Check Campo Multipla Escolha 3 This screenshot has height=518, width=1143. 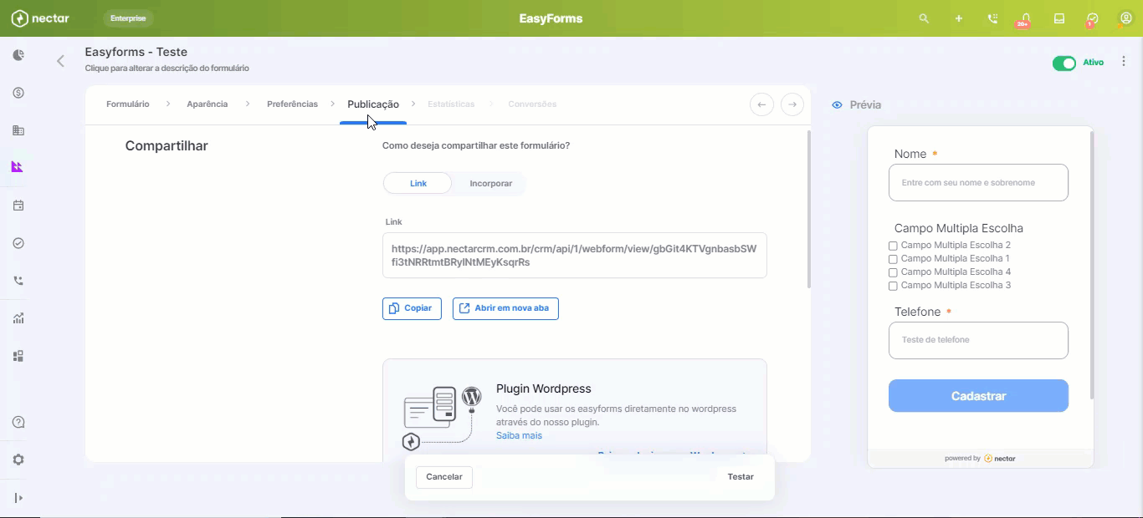pos(893,286)
